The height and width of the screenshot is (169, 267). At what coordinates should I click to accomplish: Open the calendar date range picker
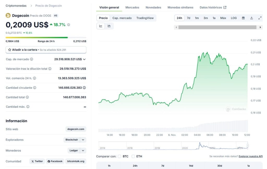pos(243,18)
